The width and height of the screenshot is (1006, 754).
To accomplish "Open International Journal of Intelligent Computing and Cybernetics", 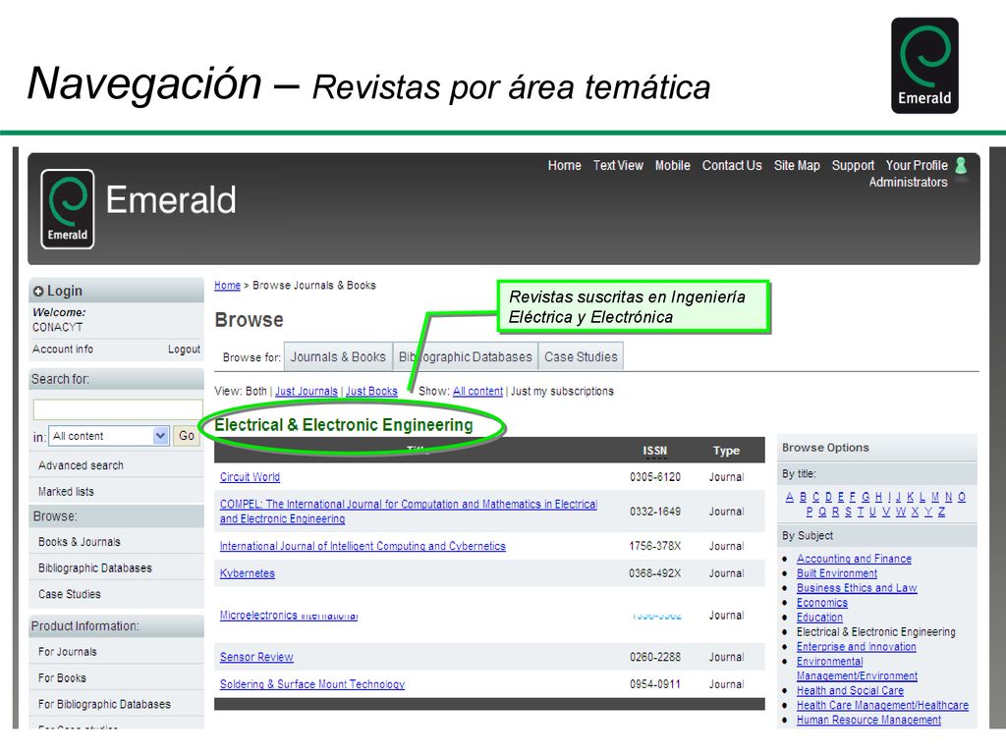I will [x=363, y=546].
